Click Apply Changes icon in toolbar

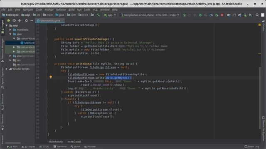(190, 15)
